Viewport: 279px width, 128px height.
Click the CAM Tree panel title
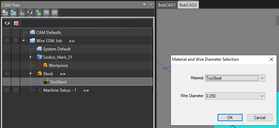click(x=11, y=5)
